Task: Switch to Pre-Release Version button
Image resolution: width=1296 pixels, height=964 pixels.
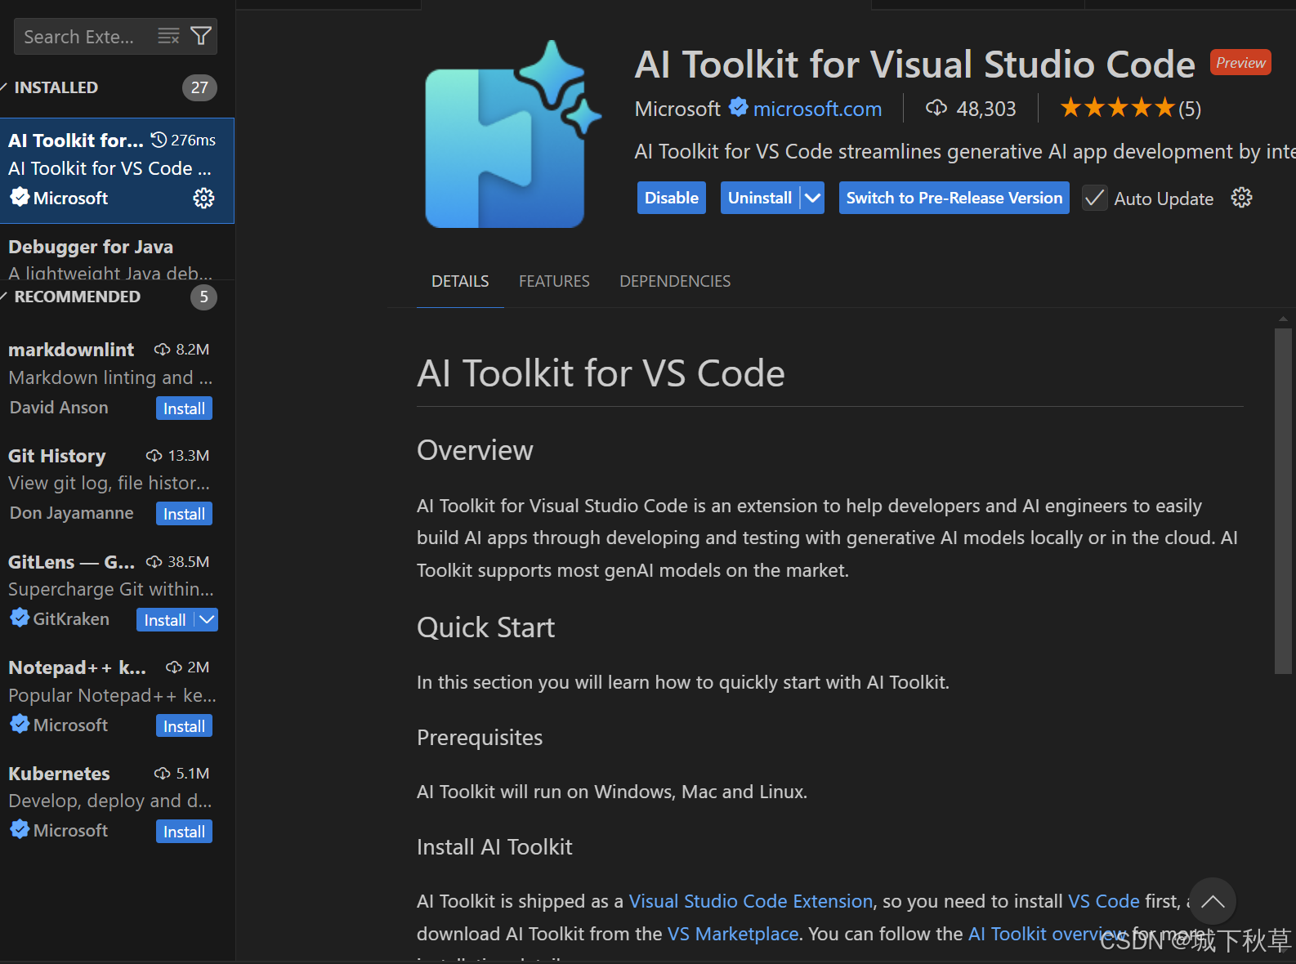Action: tap(954, 198)
